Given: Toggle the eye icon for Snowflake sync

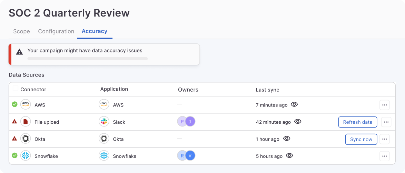Looking at the screenshot, I should (289, 156).
